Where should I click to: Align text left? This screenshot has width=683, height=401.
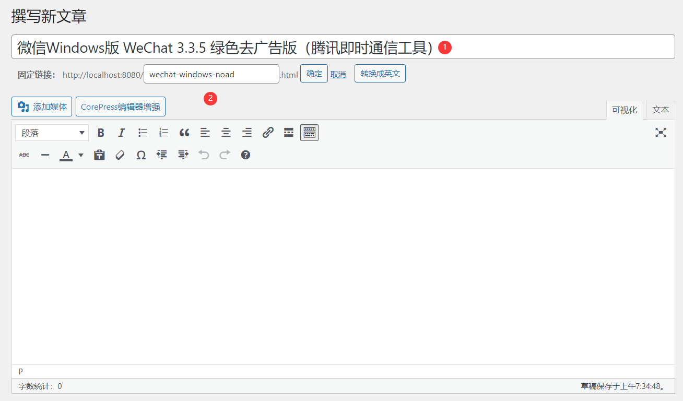tap(205, 133)
